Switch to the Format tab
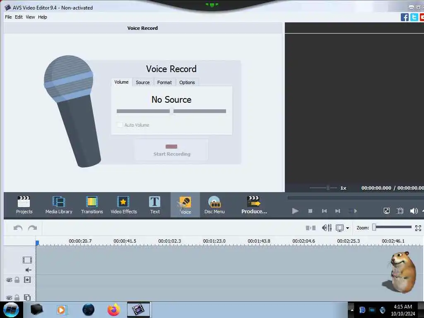This screenshot has width=424, height=318. (x=164, y=82)
